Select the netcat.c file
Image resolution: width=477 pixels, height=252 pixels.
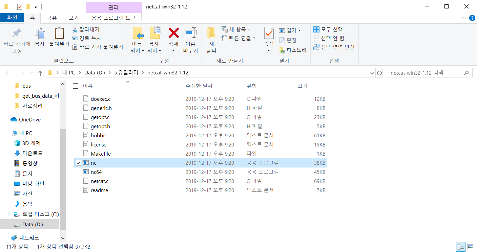click(x=100, y=181)
